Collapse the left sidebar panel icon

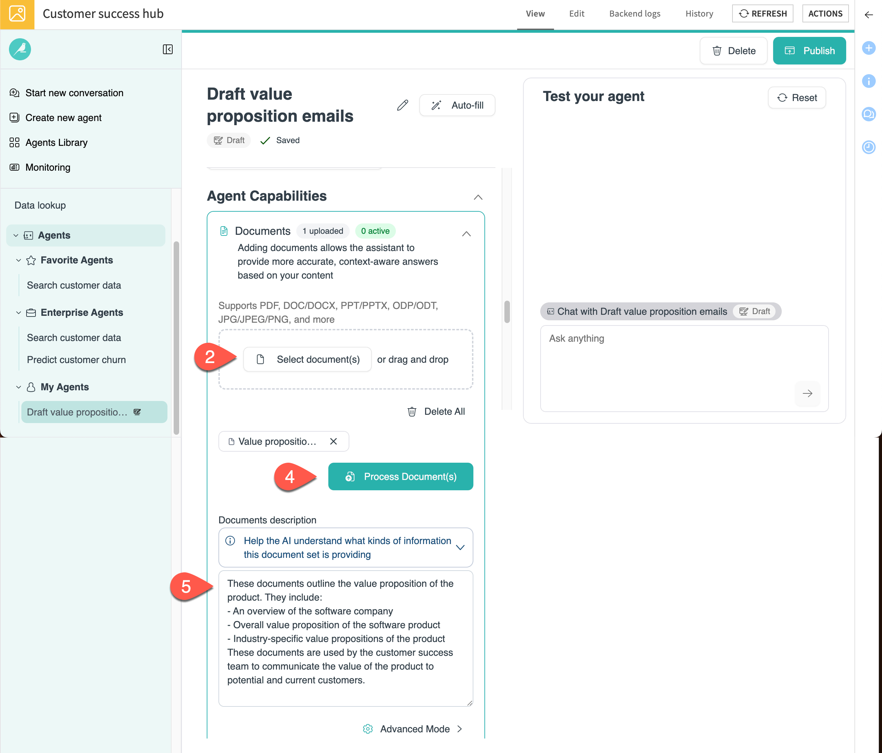[168, 49]
